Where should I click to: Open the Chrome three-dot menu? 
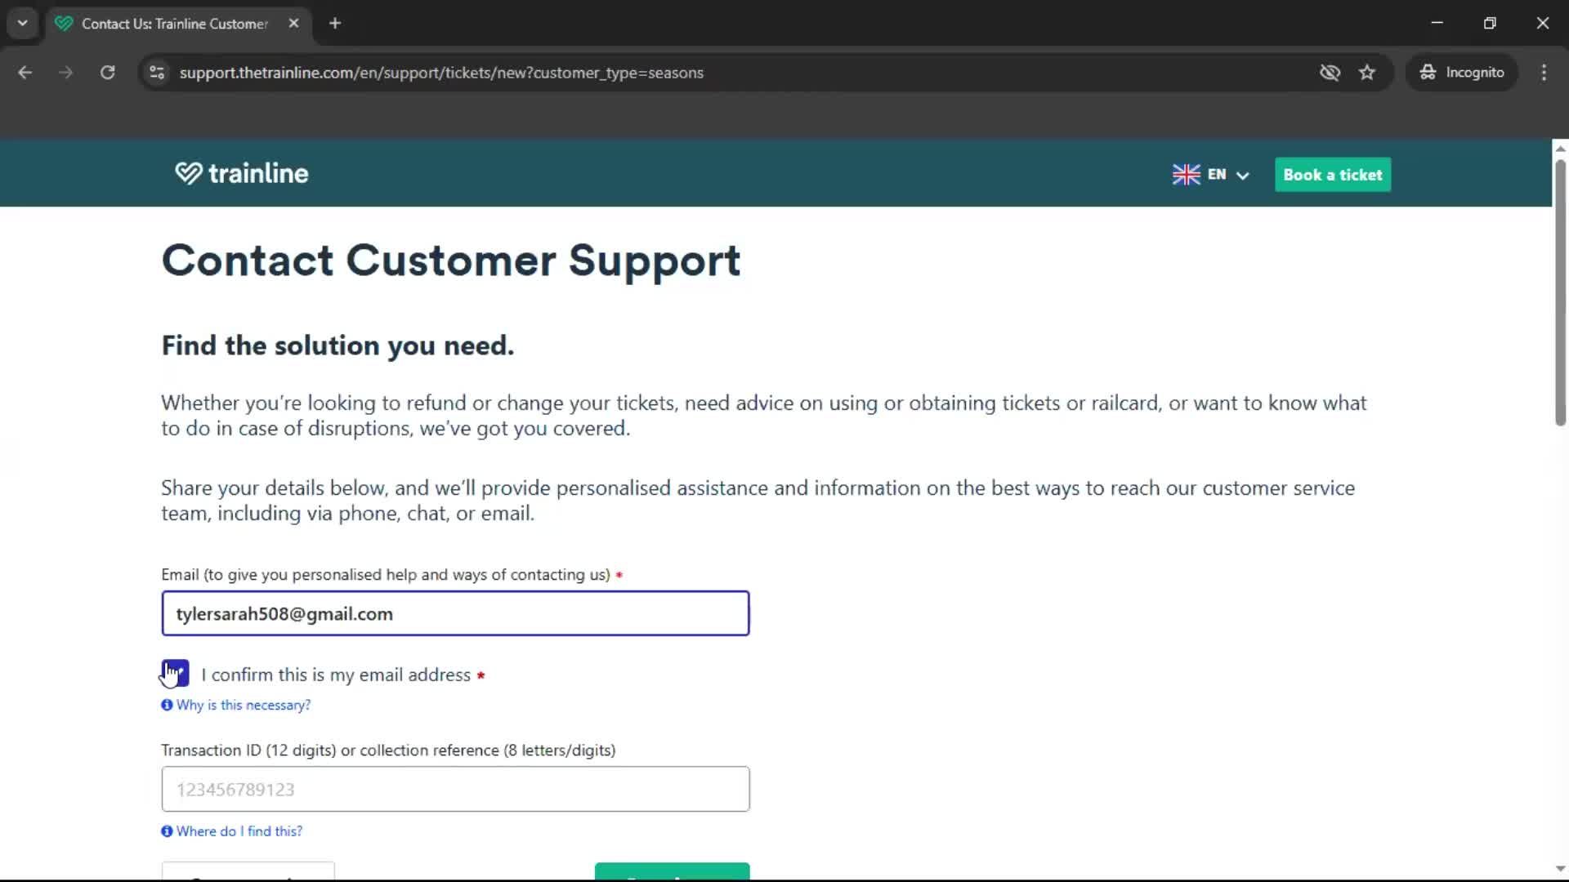(x=1544, y=72)
